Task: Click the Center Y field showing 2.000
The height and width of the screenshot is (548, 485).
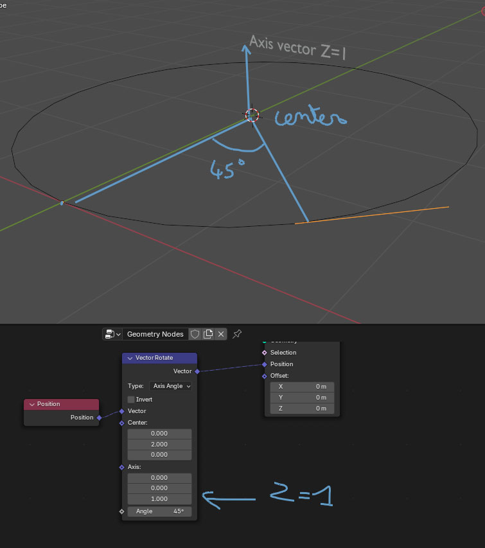Action: [159, 444]
